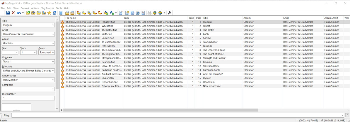
Task: Open Favorites with the yellow star icon
Action: (49, 13)
